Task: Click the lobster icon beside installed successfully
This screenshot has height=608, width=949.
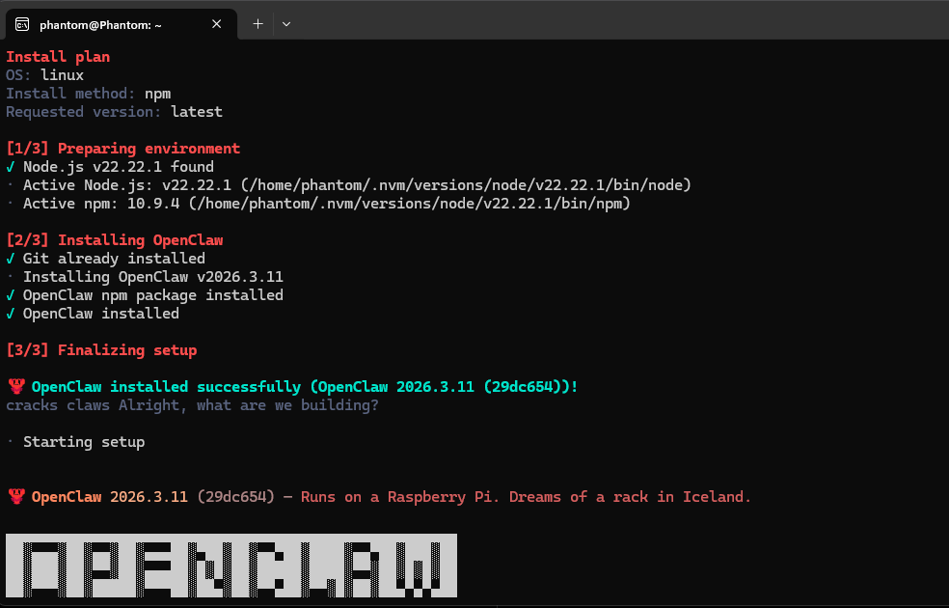Action: point(16,387)
